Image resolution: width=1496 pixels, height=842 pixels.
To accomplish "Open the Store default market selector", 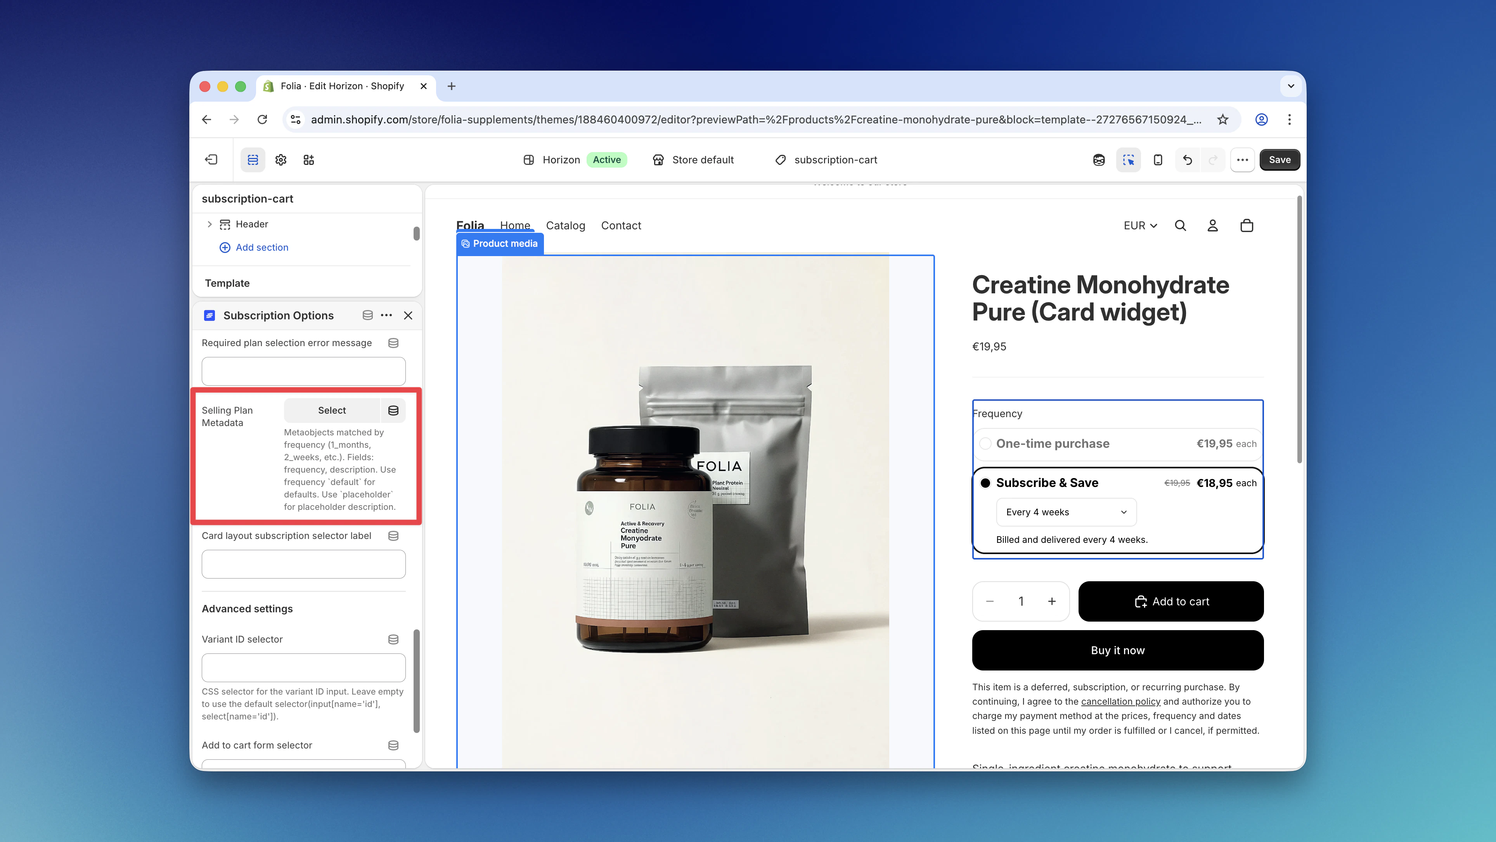I will (x=693, y=160).
